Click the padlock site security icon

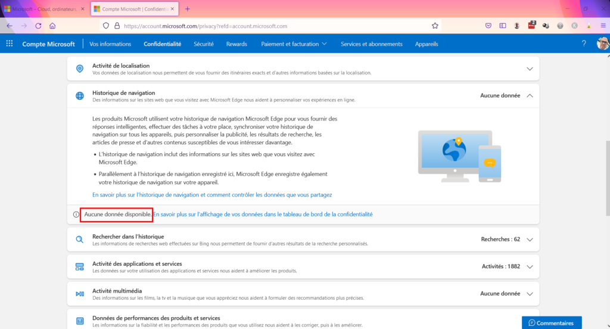pyautogui.click(x=117, y=26)
